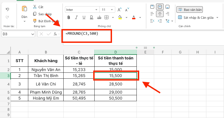Click the text orientation icon
Screen dimensions: 224x118
tap(167, 21)
